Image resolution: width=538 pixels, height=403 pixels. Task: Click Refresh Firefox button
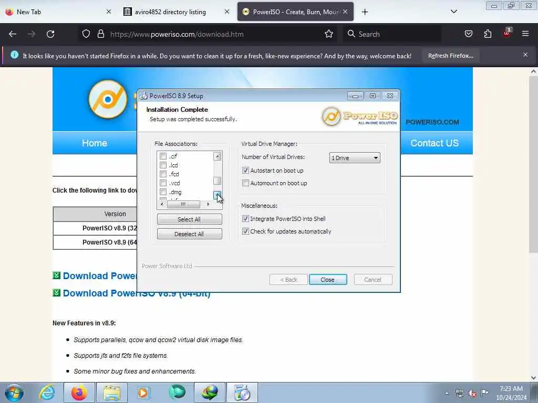point(450,56)
